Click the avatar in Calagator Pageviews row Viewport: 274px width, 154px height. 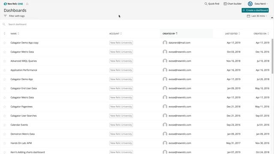[x=165, y=107]
